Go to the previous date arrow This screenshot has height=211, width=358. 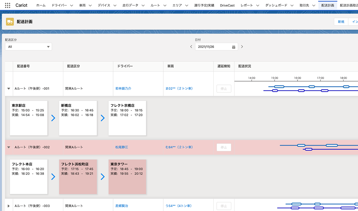tap(191, 47)
